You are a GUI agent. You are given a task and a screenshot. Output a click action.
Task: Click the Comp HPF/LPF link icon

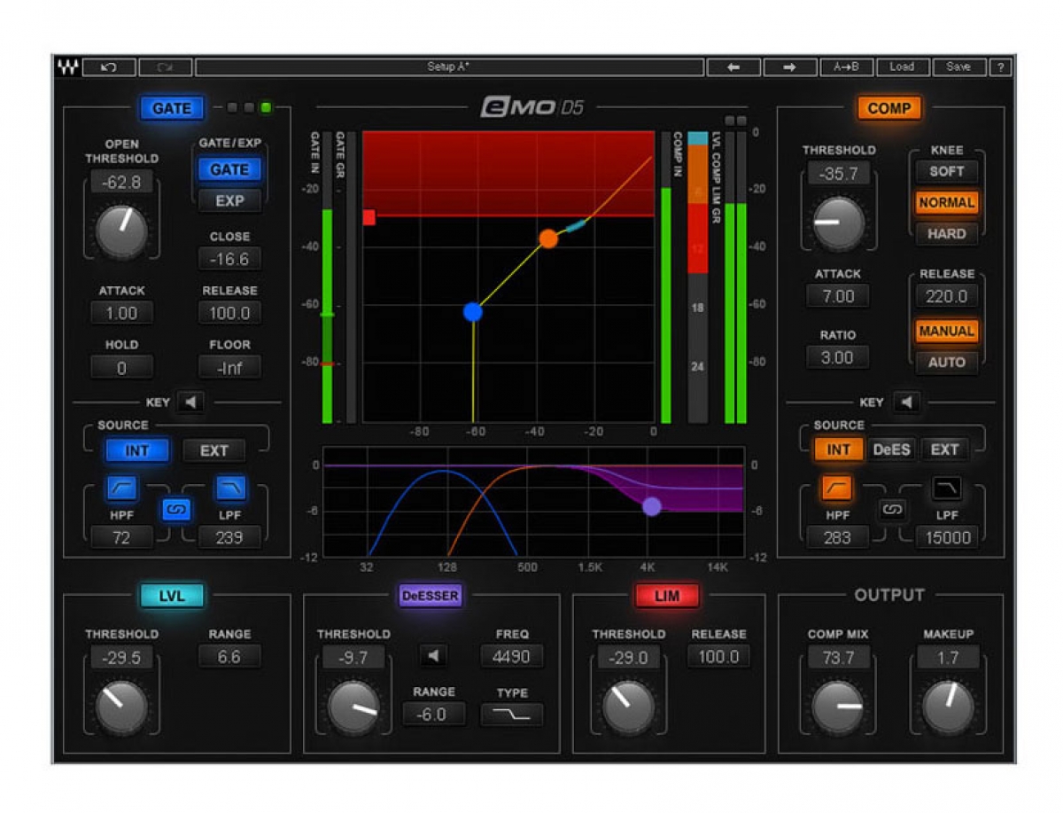(x=891, y=510)
